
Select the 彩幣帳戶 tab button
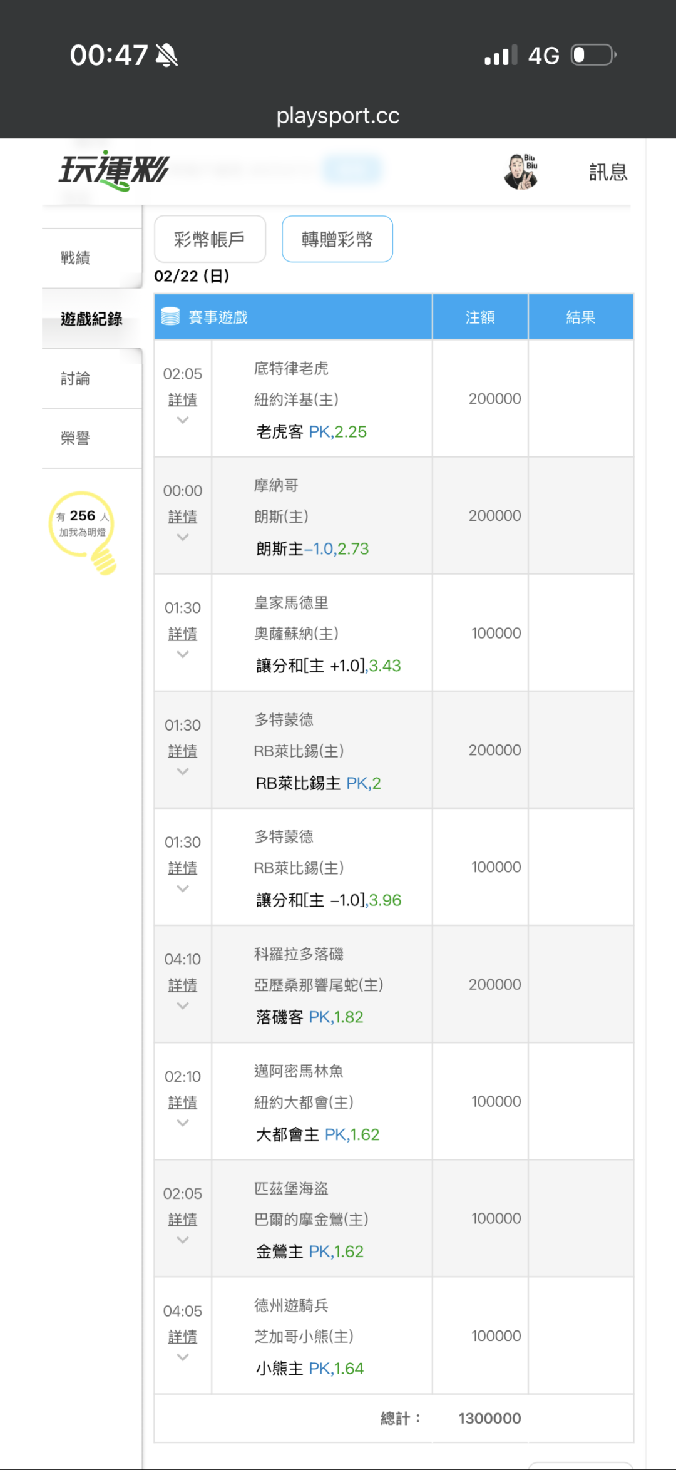(x=210, y=239)
